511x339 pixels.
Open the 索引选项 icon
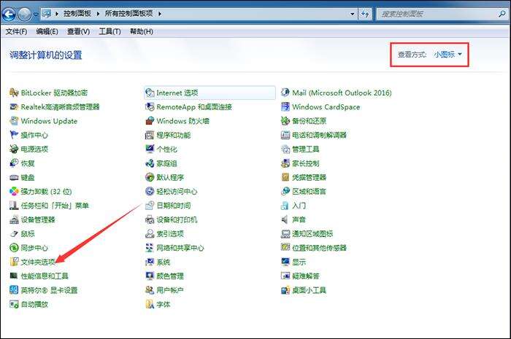[150, 234]
